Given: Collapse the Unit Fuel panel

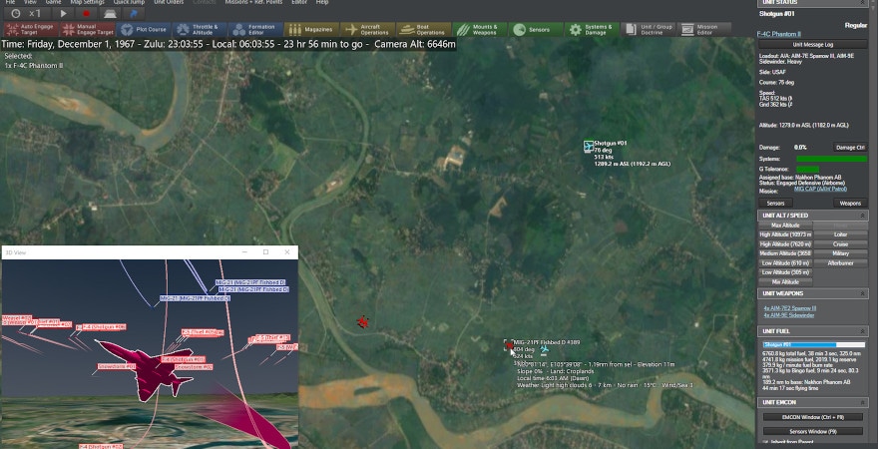Looking at the screenshot, I should pyautogui.click(x=862, y=331).
